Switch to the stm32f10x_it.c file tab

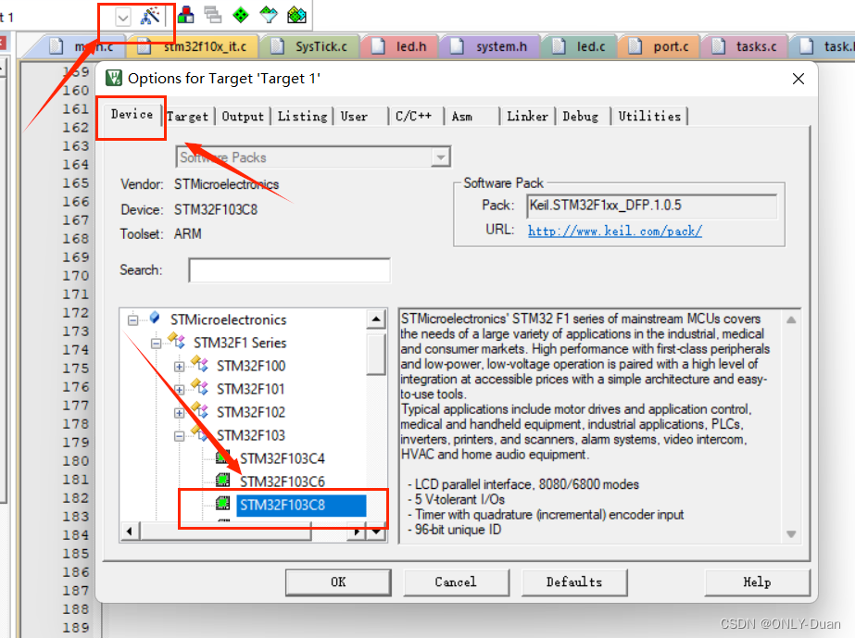click(195, 47)
